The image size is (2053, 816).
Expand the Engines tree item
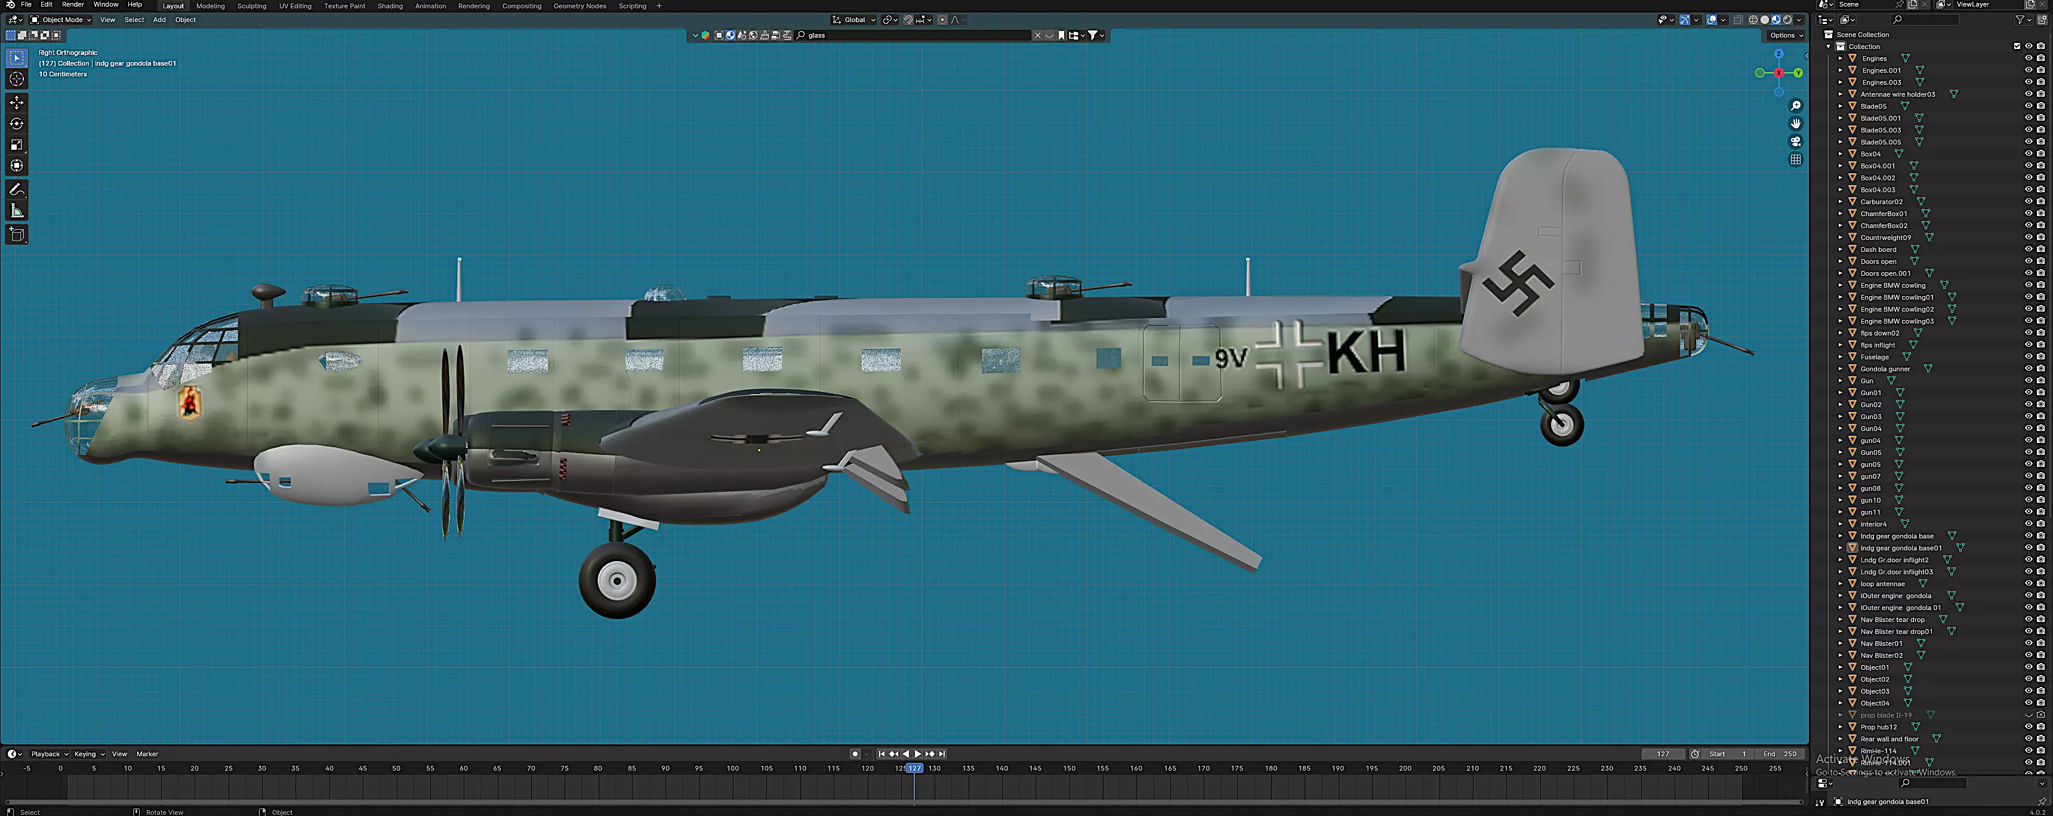coord(1840,58)
